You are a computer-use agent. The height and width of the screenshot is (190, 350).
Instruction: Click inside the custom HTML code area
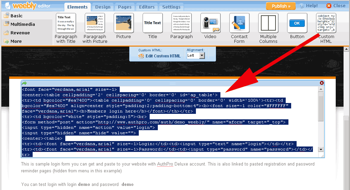coord(170,122)
